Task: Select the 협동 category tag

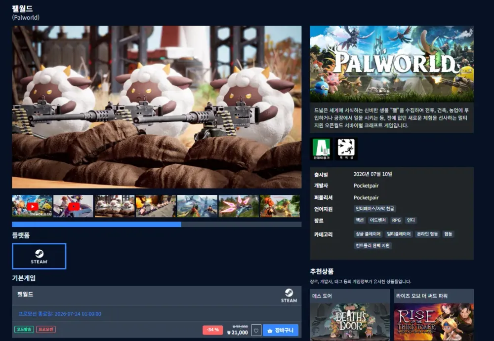Action: [448, 234]
